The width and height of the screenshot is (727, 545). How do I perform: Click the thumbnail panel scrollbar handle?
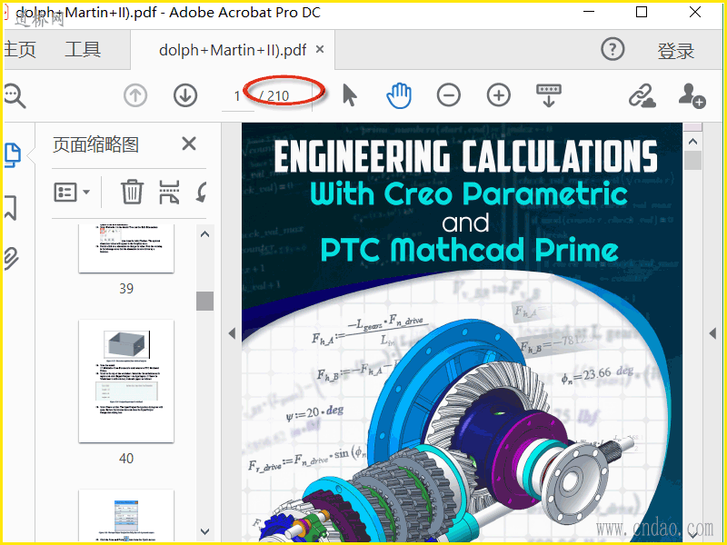tap(205, 302)
